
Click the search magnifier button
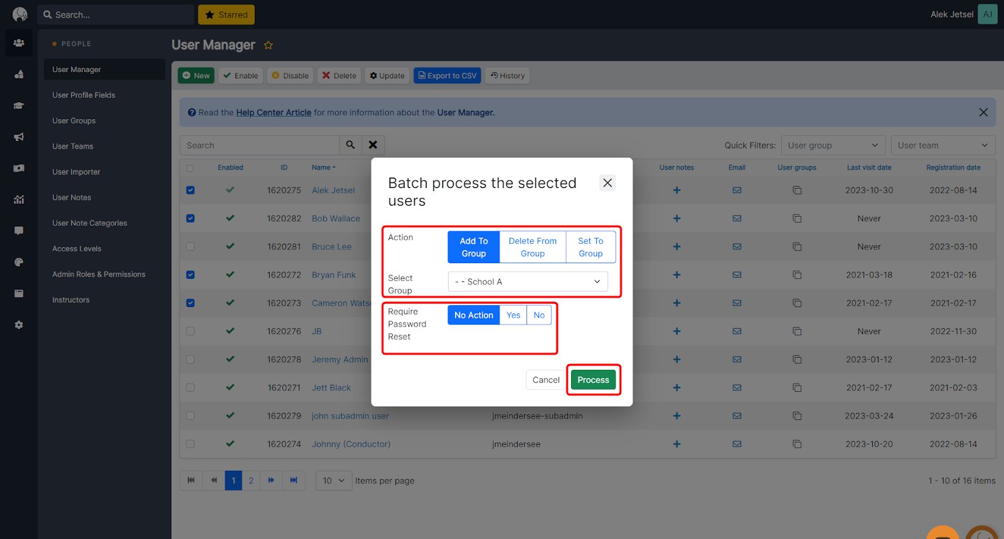pyautogui.click(x=351, y=145)
